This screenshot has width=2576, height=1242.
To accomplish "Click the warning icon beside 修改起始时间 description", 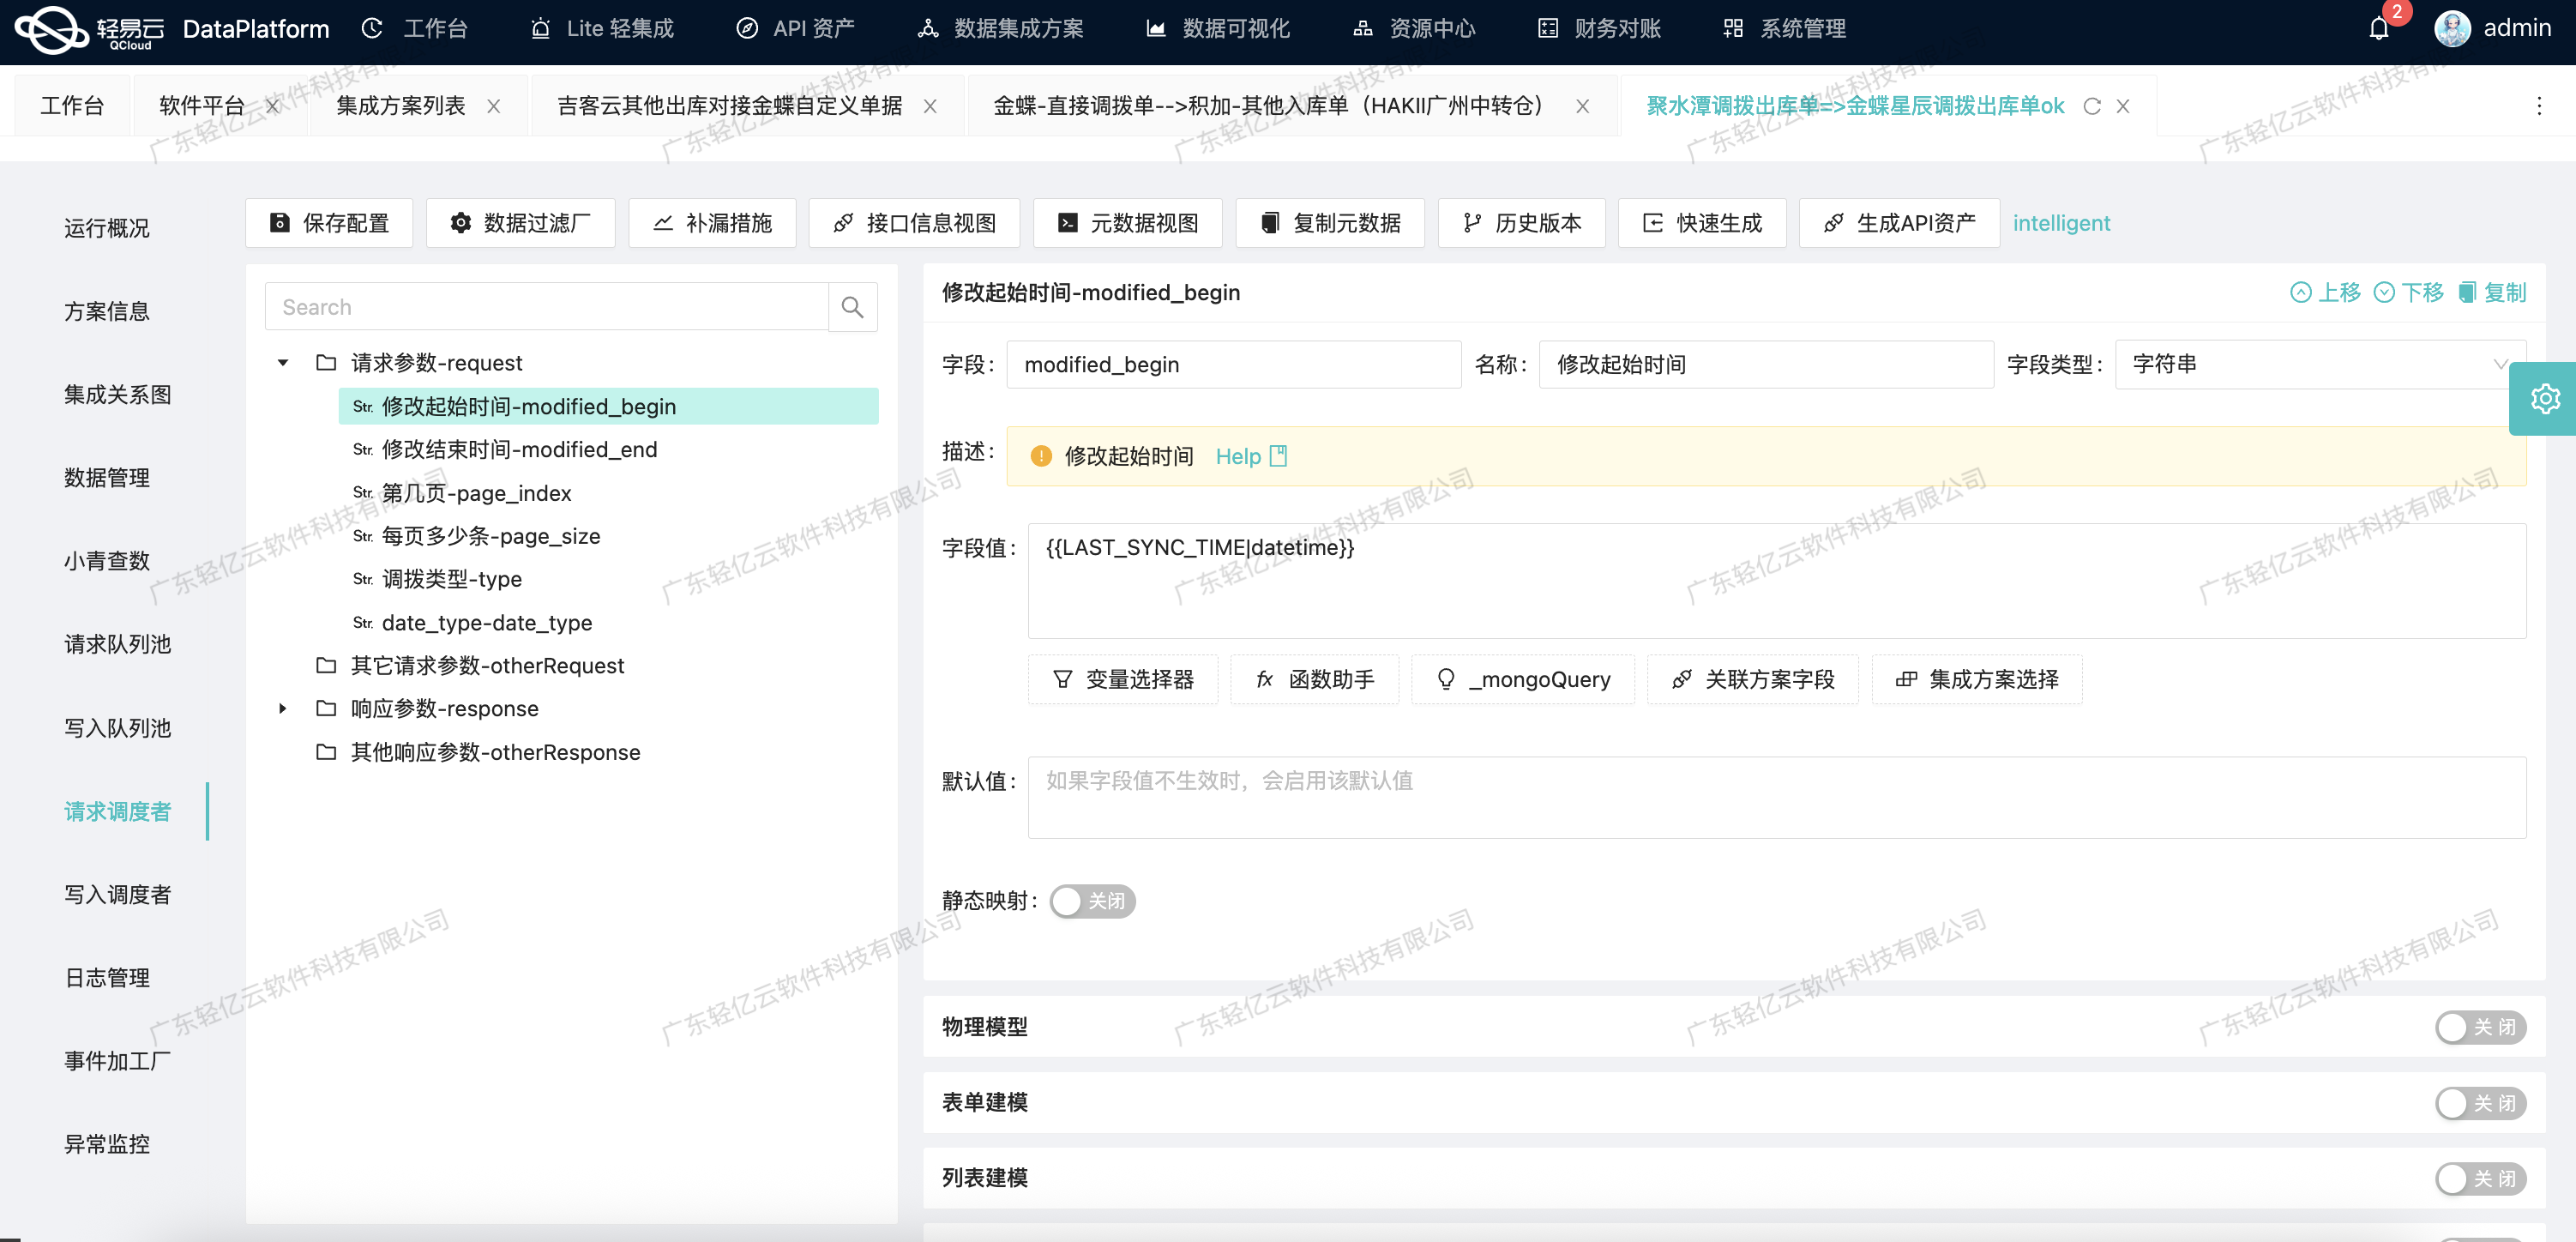I will point(1041,456).
